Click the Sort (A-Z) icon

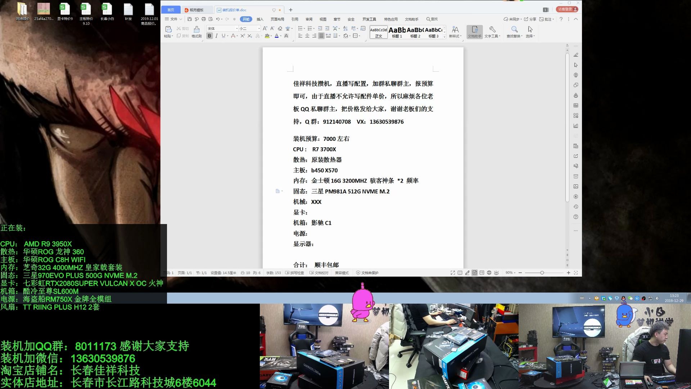coord(345,28)
